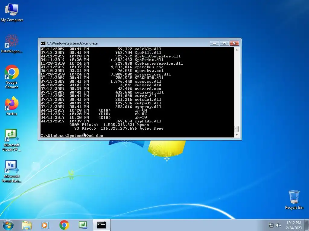The image size is (309, 231).
Task: Click the xwtpdui.dll listing line
Action: [x=101, y=100]
